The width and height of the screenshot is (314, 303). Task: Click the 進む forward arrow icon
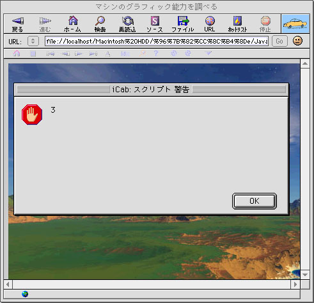45,21
